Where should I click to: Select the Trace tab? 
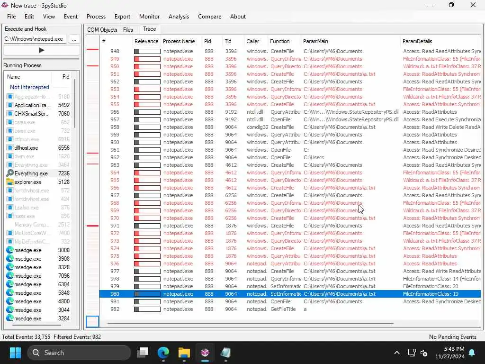pos(149,29)
